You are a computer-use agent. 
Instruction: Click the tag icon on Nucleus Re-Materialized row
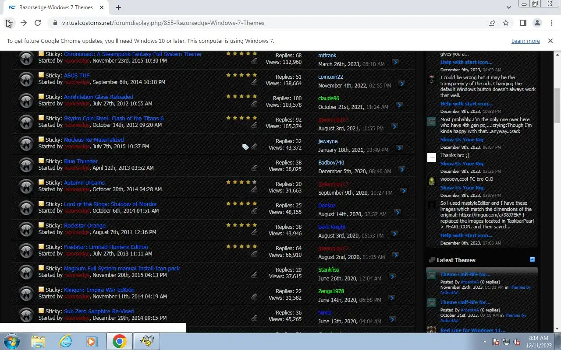point(245,147)
